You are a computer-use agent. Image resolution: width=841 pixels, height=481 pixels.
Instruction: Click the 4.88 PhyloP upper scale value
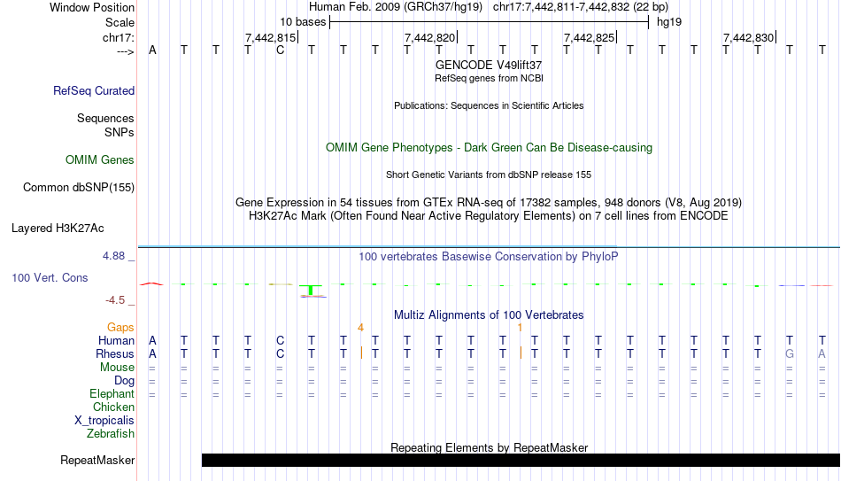coord(113,256)
